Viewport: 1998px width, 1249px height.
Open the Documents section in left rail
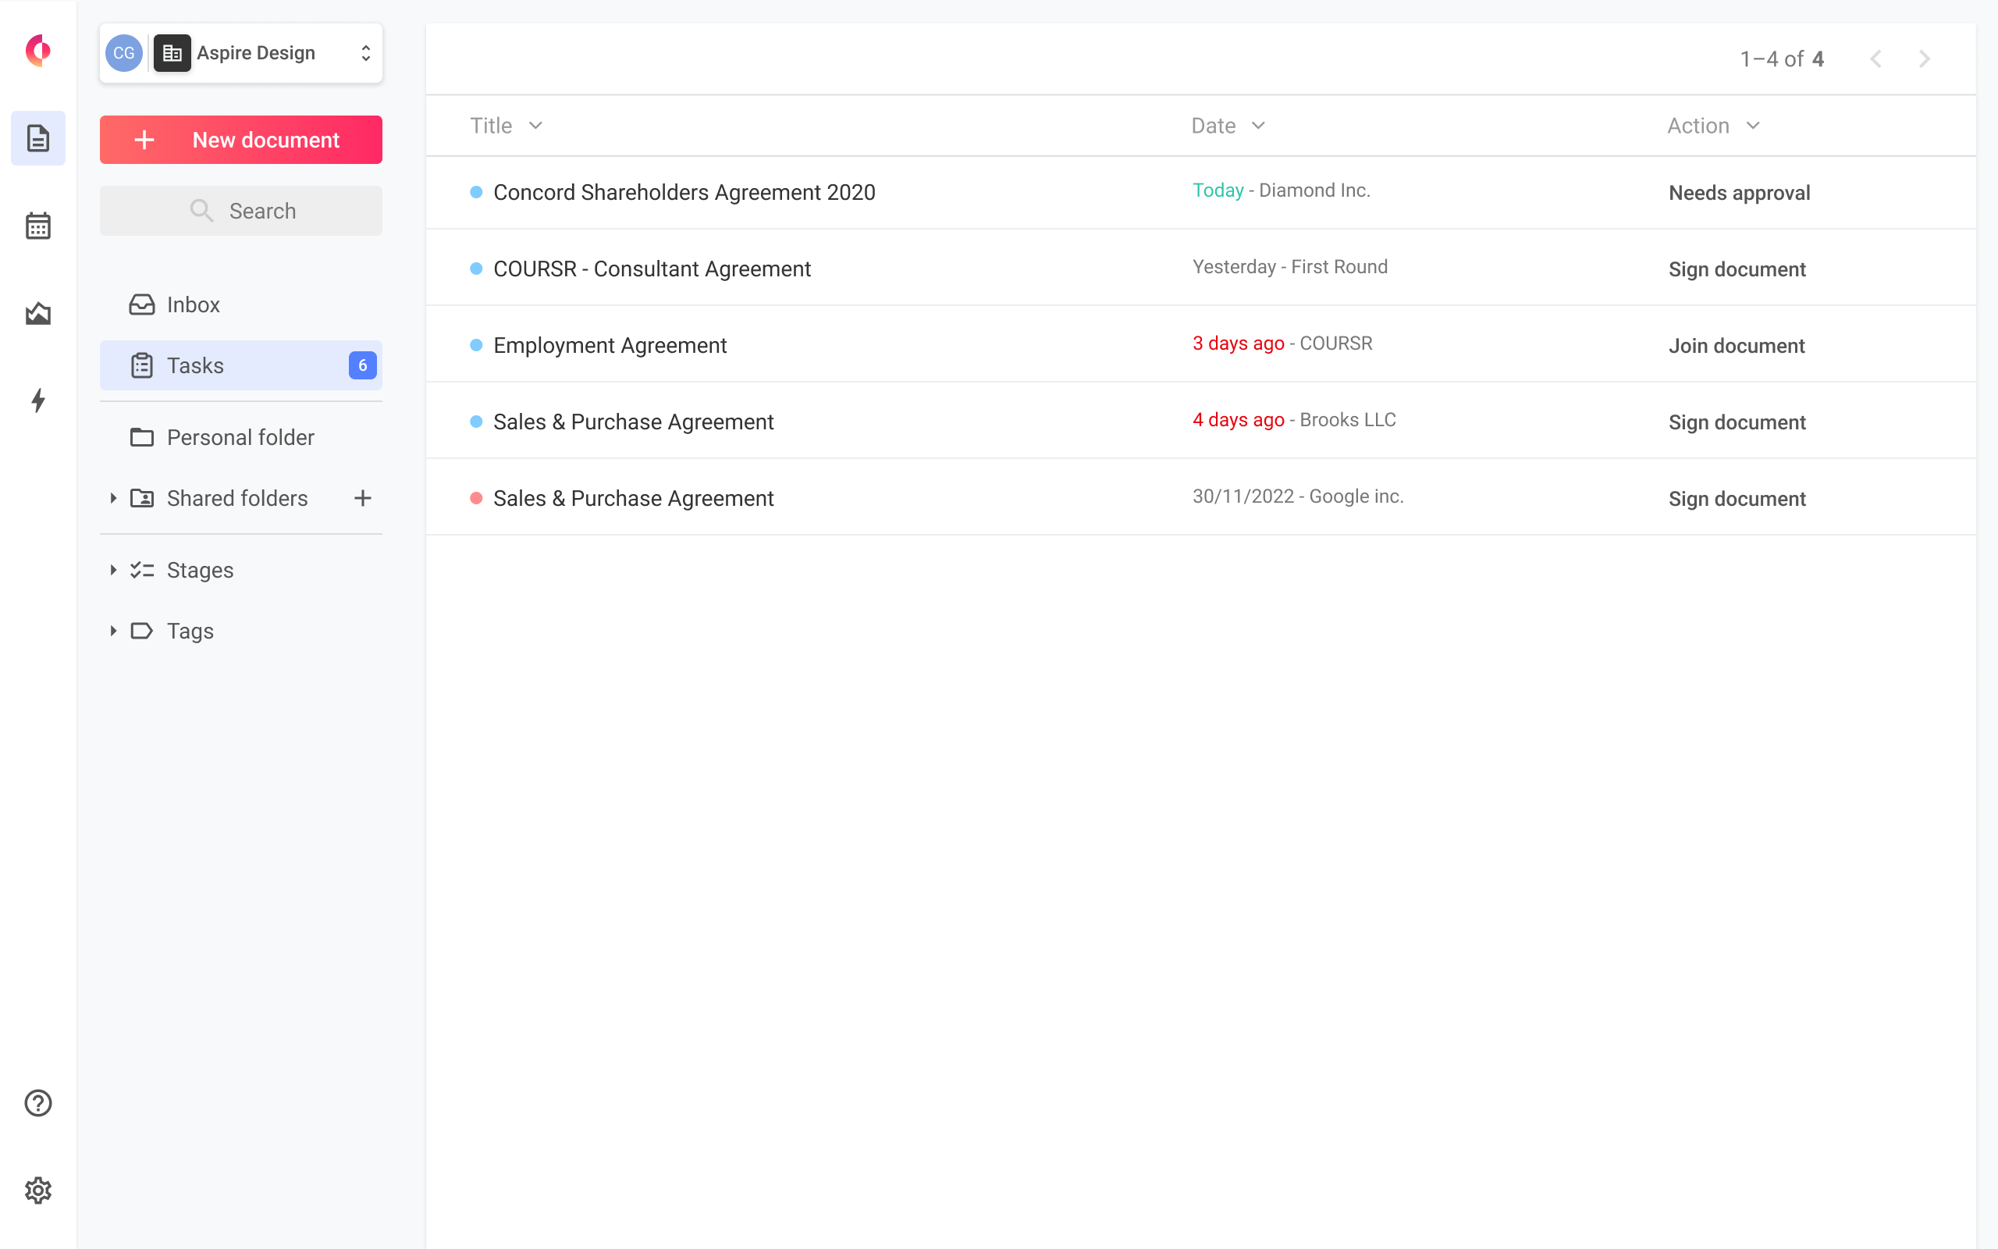pos(38,138)
